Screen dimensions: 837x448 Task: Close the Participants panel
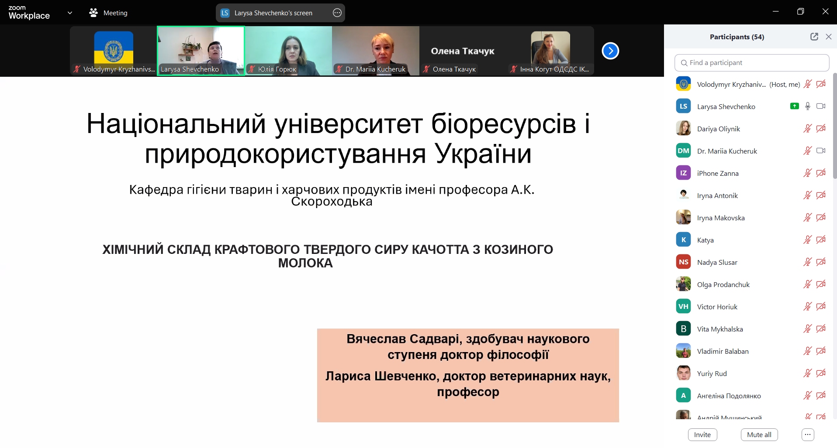(x=828, y=37)
